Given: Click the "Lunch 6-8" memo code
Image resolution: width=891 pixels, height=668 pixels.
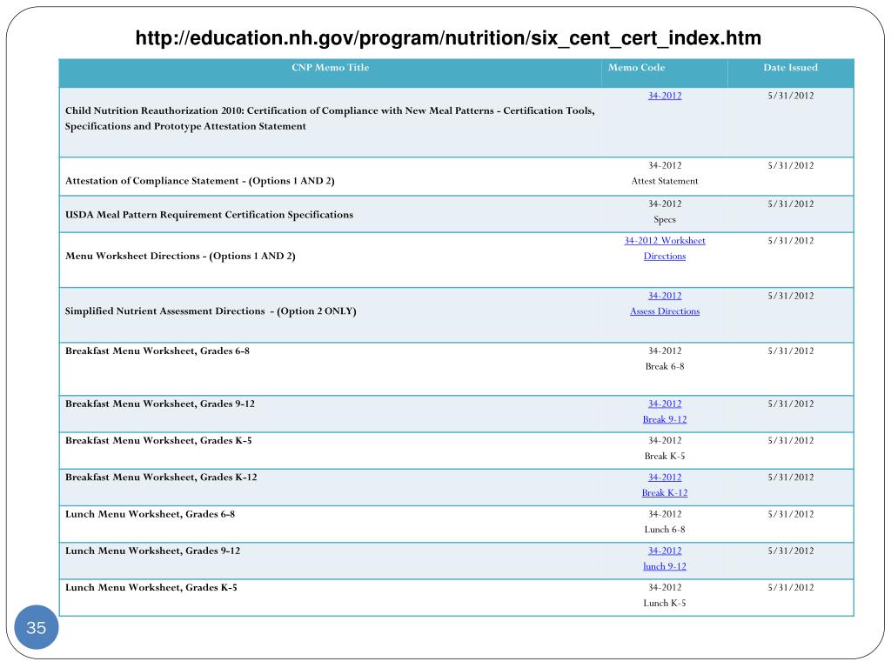Looking at the screenshot, I should click(664, 530).
